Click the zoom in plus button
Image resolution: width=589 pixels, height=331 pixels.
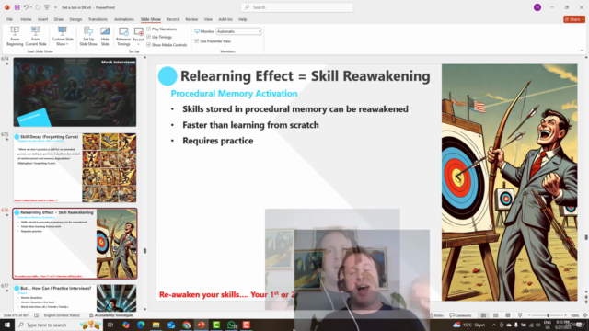point(565,315)
